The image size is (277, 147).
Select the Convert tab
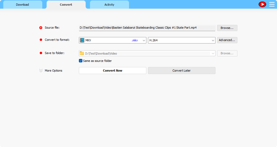click(x=66, y=5)
